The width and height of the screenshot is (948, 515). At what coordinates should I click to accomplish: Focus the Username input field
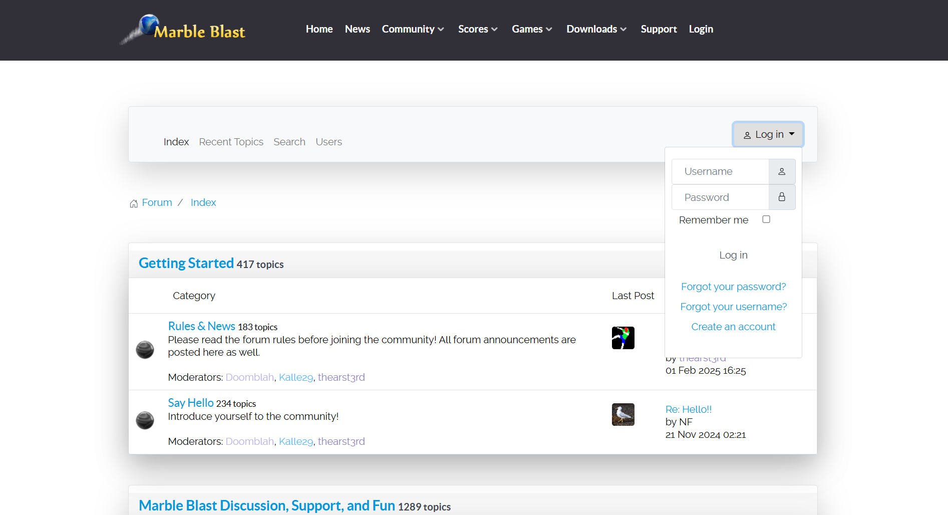[x=720, y=172]
